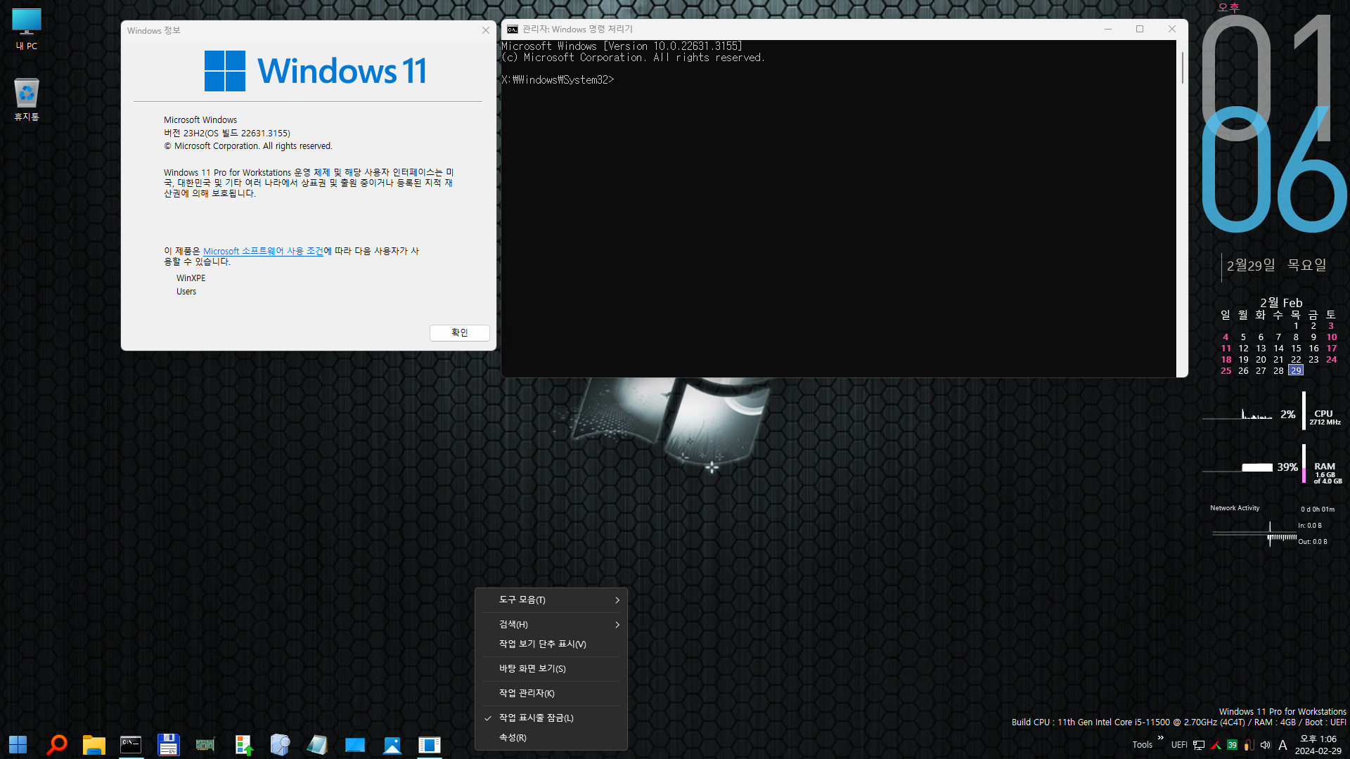Expand the 도구 모음(T) submenu arrow
This screenshot has height=759, width=1350.
pos(617,600)
